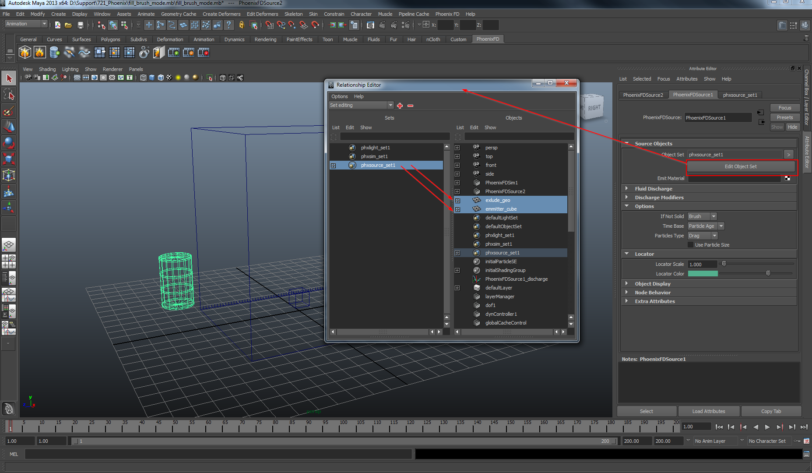Click the checker map button for Emit Material
Viewport: 812px width, 473px height.
(x=787, y=178)
